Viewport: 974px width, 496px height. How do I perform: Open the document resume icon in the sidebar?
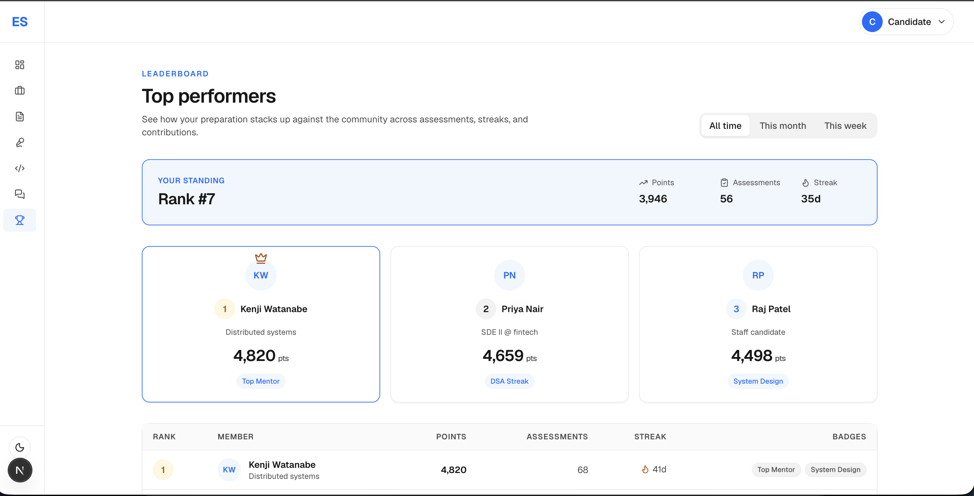20,117
